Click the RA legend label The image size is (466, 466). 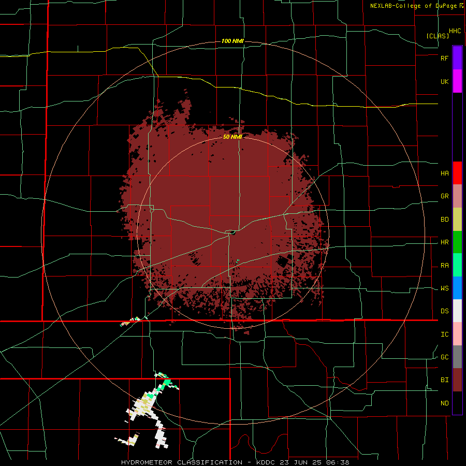pos(444,266)
